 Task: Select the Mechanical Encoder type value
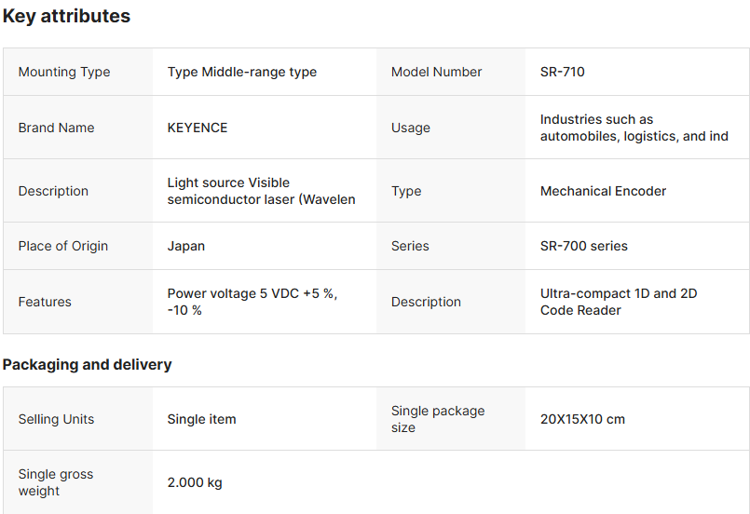point(603,191)
